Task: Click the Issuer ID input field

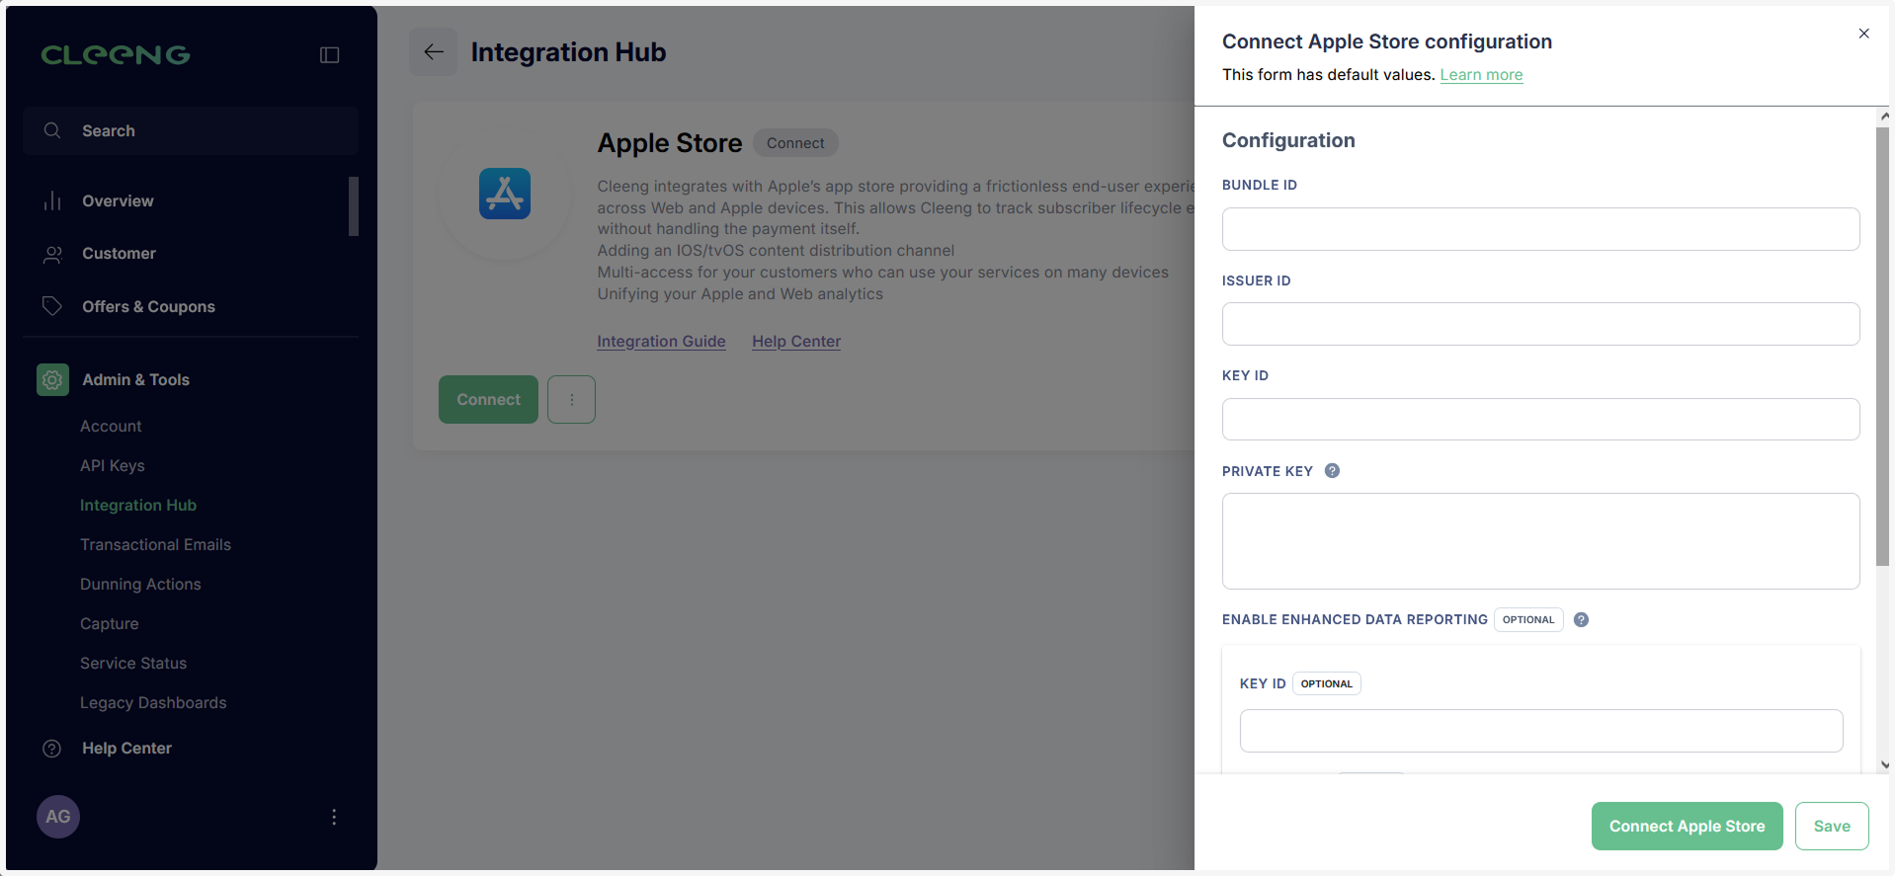Action: tap(1540, 324)
